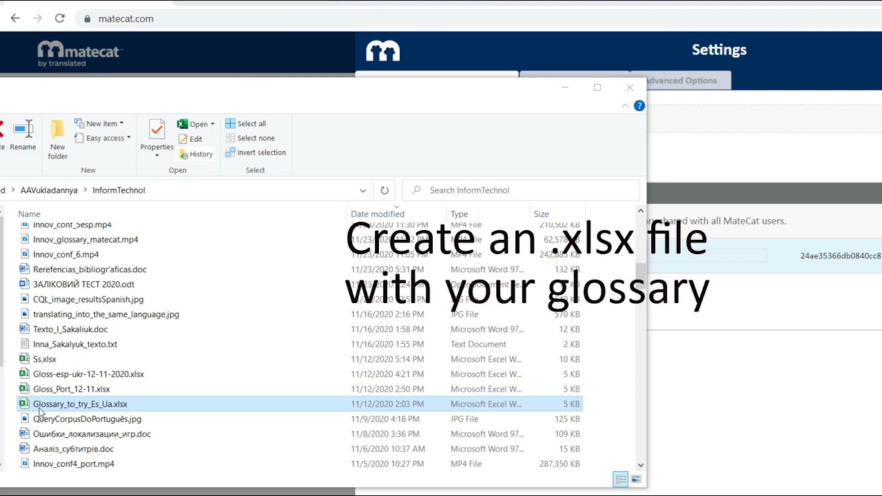
Task: Click the matecat by translated logo
Action: pyautogui.click(x=79, y=54)
